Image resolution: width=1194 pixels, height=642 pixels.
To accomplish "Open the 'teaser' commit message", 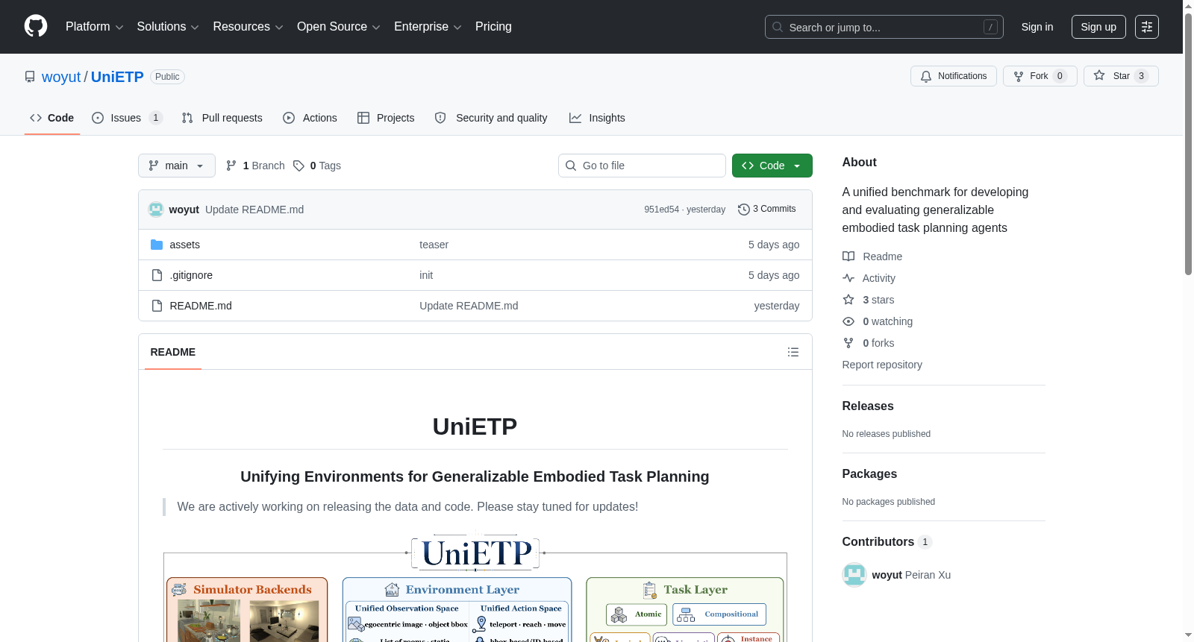I will point(434,245).
